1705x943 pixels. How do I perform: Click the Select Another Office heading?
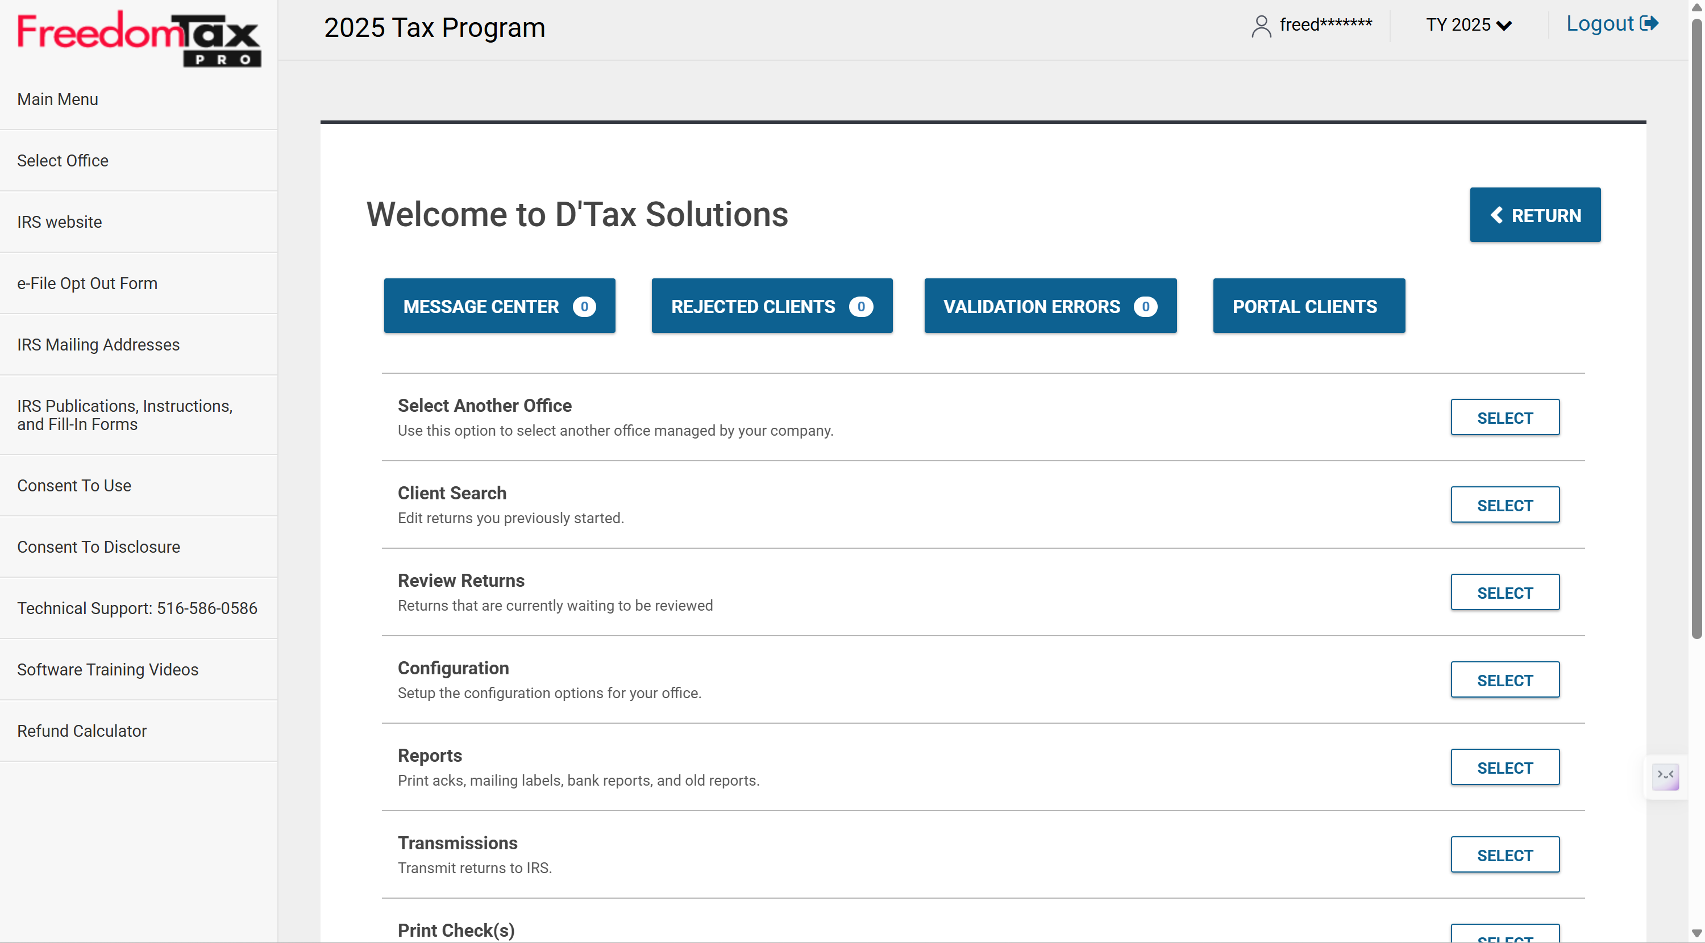[484, 406]
